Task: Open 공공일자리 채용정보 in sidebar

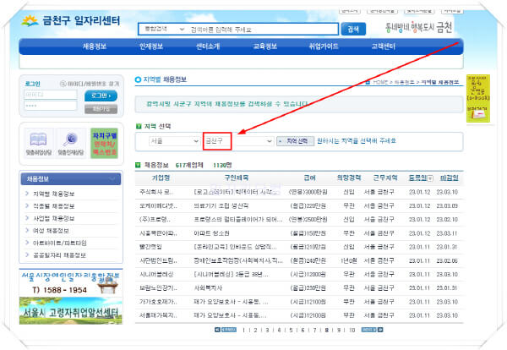Action: tap(59, 255)
